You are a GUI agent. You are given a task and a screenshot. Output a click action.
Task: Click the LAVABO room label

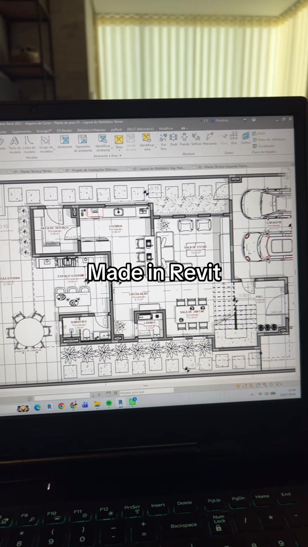[x=149, y=323]
